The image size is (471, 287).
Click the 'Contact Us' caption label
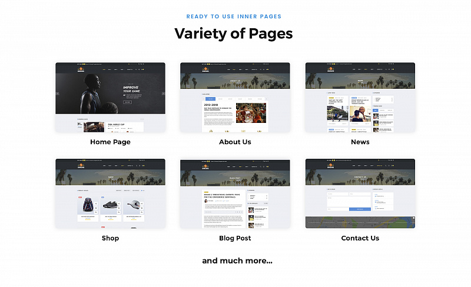click(360, 238)
